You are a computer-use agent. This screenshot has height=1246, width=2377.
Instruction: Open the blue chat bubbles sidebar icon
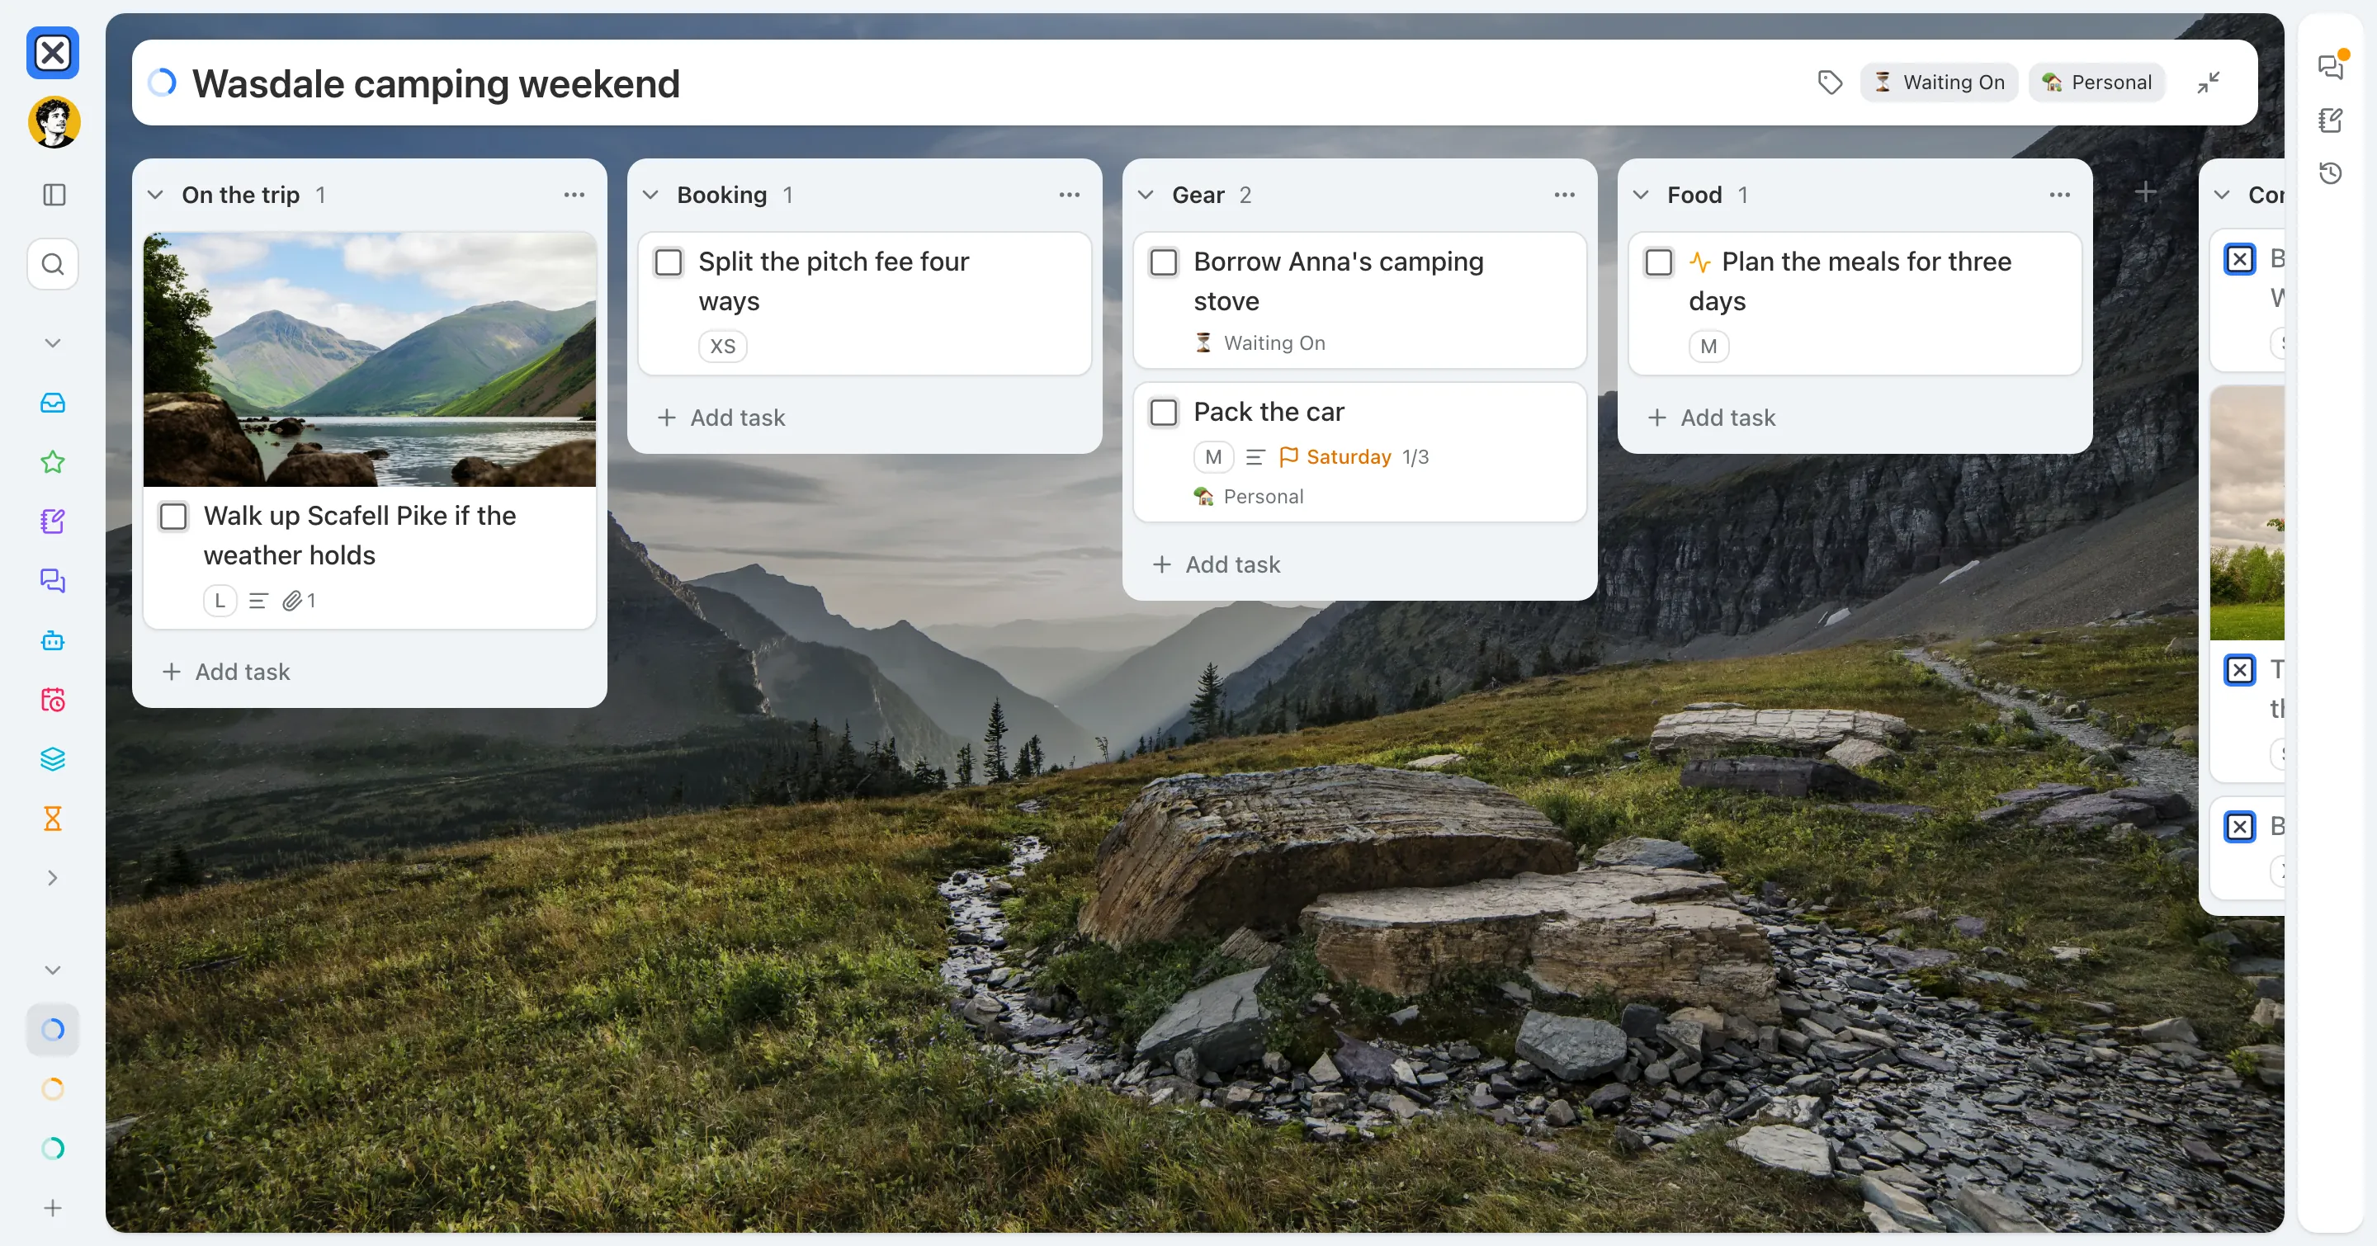[53, 580]
